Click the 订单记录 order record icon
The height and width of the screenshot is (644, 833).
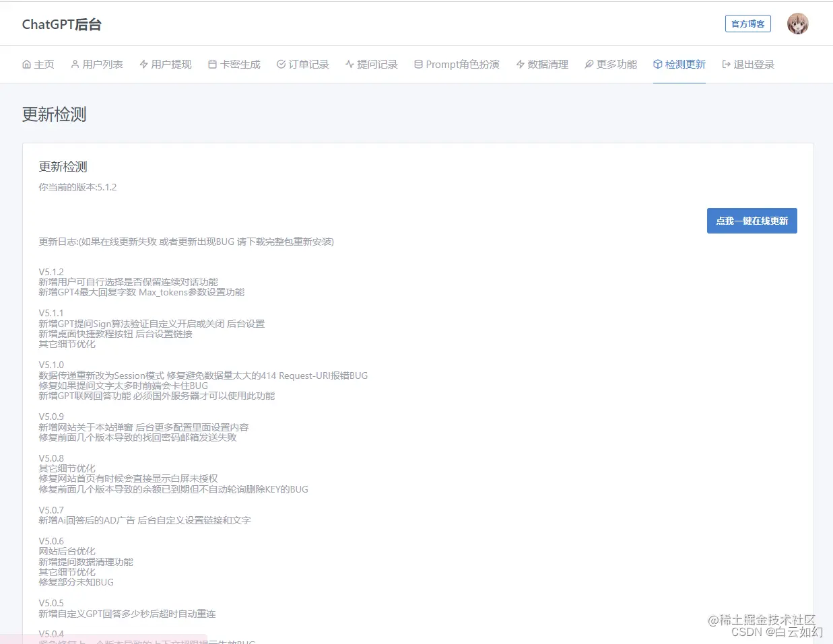pos(281,64)
